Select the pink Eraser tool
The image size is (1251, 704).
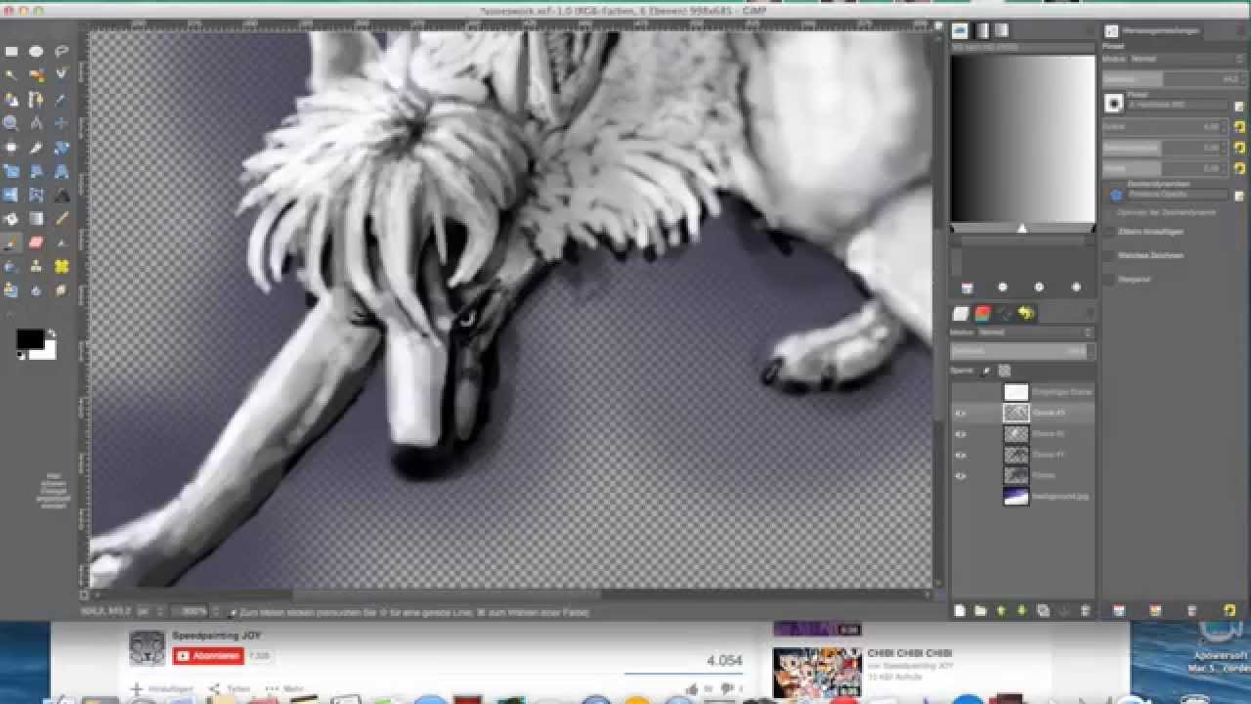[x=36, y=242]
